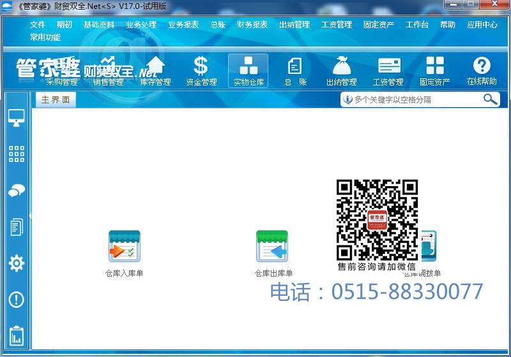
Task: Open the 应用中心 menu
Action: point(482,25)
